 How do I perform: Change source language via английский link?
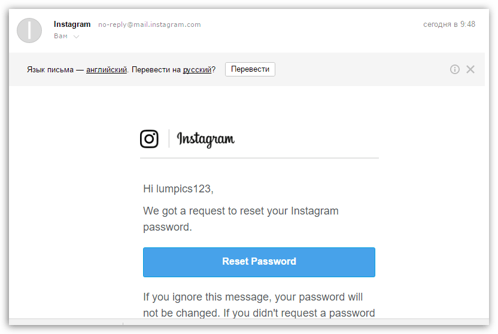[x=106, y=69]
